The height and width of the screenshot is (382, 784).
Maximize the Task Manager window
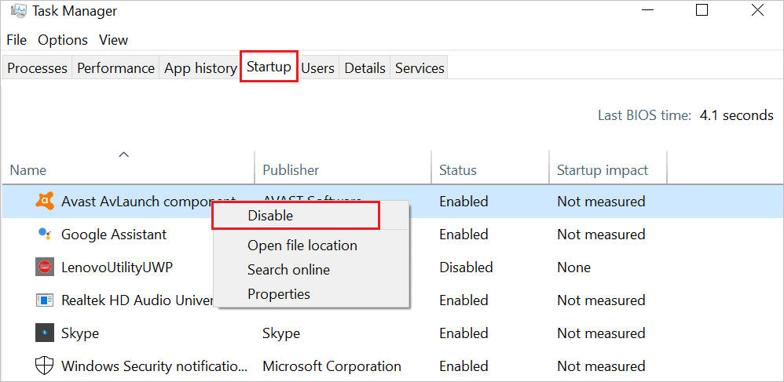702,10
